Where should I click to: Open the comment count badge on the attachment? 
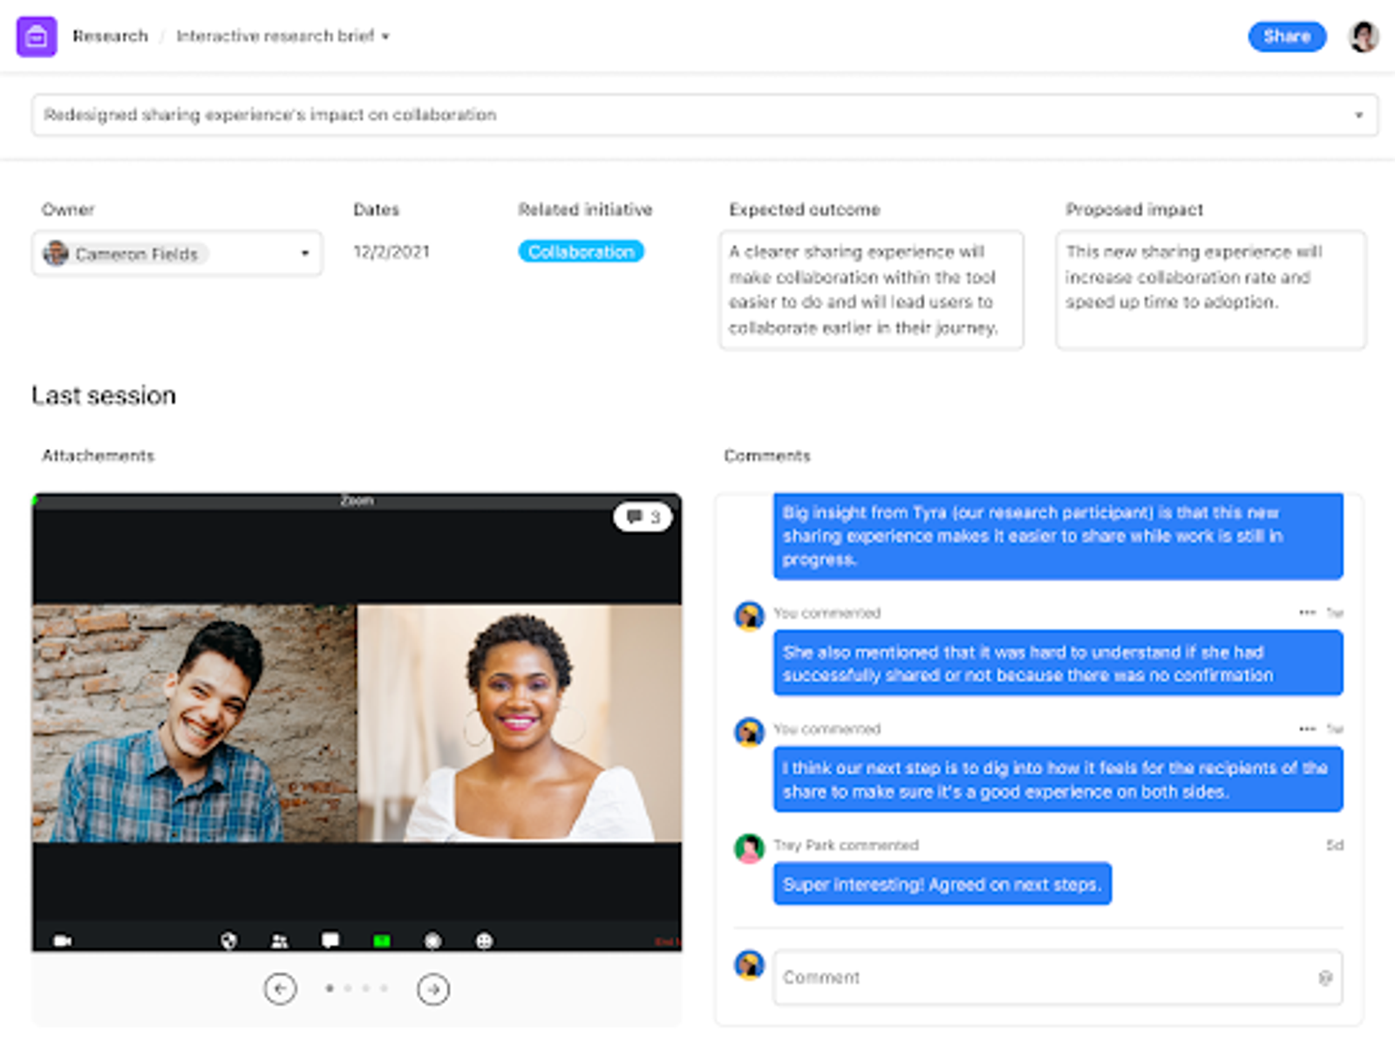(x=643, y=517)
